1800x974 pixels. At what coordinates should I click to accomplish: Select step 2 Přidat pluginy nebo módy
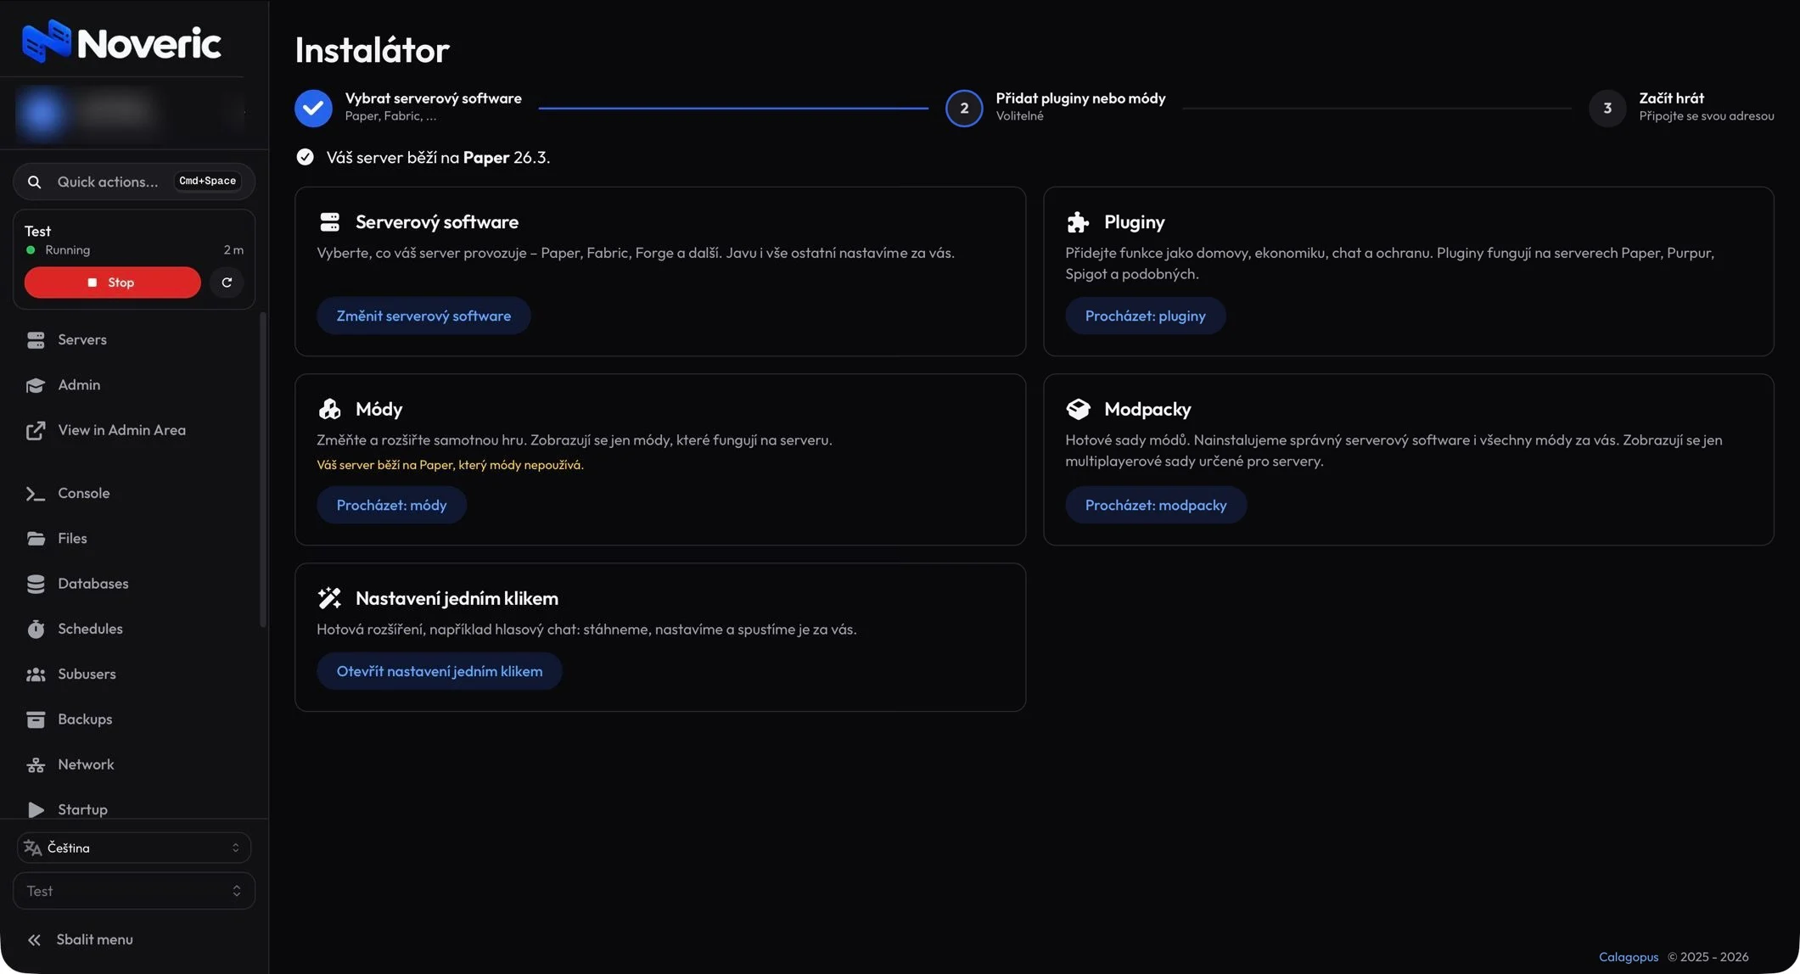pos(1055,108)
